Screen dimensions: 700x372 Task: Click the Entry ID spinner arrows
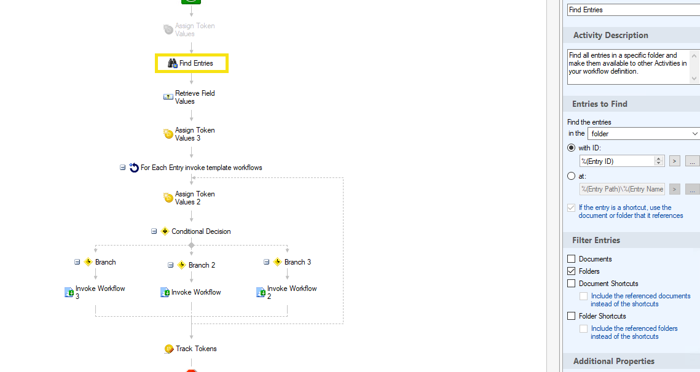[658, 161]
